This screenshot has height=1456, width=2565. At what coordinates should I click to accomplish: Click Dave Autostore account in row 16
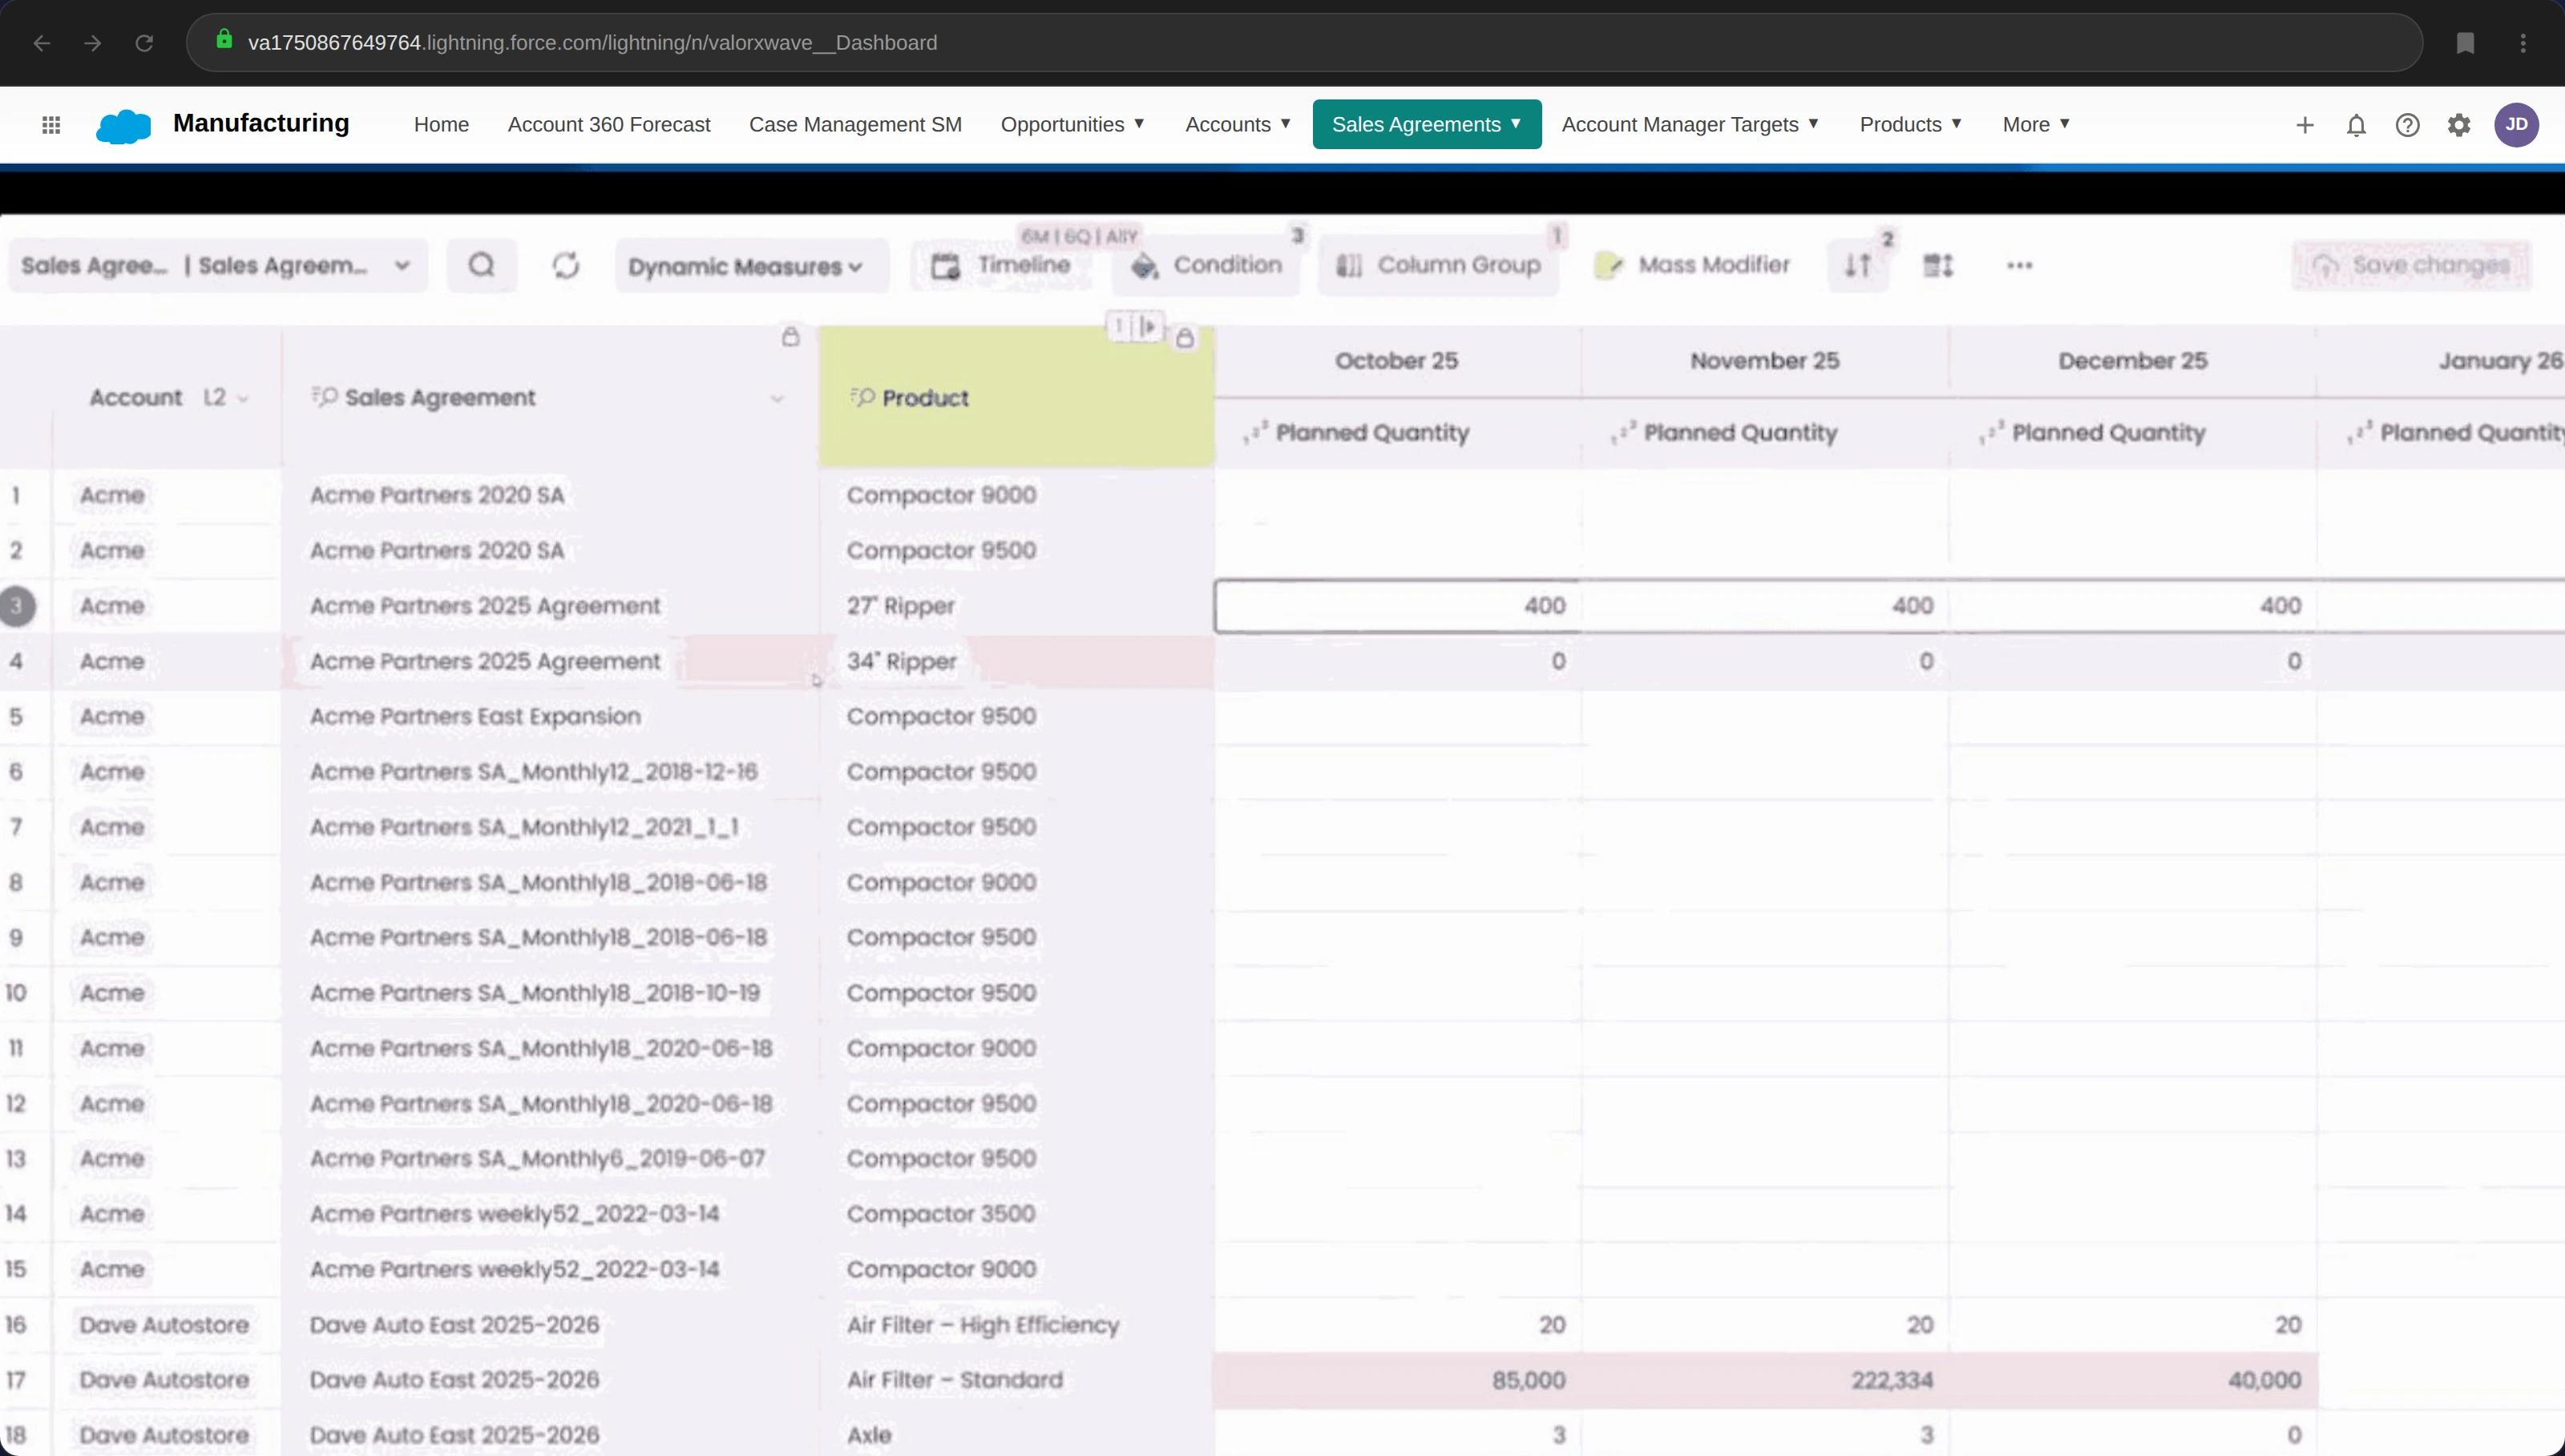(164, 1325)
